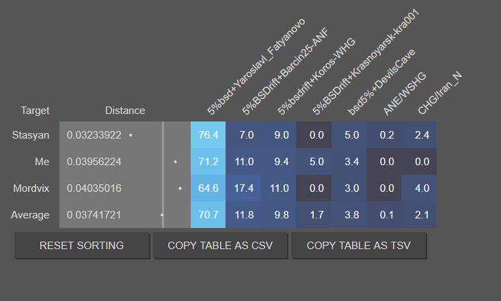The height and width of the screenshot is (301, 501).
Task: Sort by 5%bsd+Yaroslavl_Fatyanovo column header
Action: pos(256,66)
